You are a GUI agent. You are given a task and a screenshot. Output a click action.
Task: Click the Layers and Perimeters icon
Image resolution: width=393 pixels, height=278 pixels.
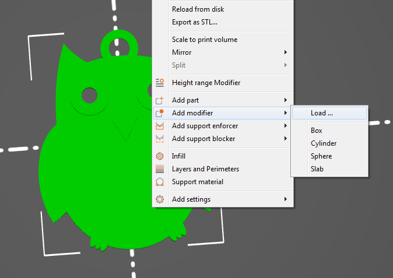point(160,169)
